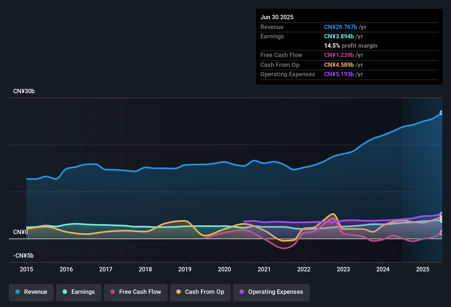Click the blue Revenue legend dot icon
451x307 pixels.
point(17,292)
